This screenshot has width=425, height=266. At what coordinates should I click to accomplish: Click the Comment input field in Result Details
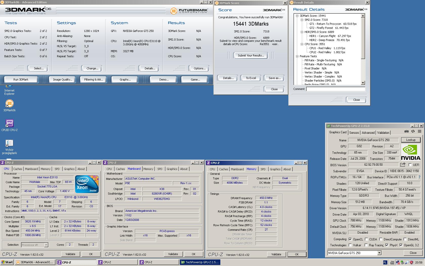coord(336,89)
